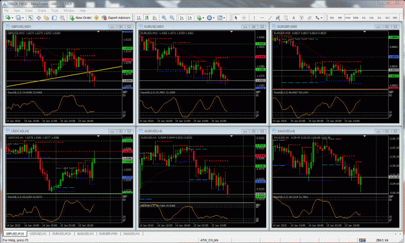This screenshot has height=243, width=405.
Task: Select the Trendline drawing tool
Action: (x=270, y=17)
